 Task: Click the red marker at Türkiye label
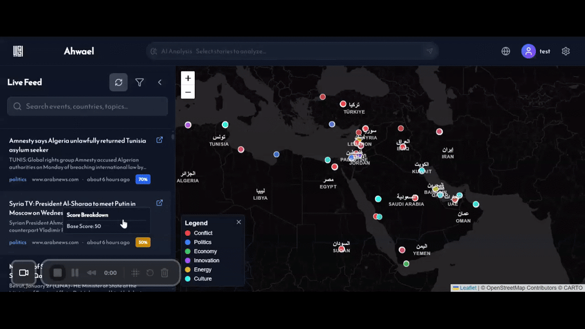pos(343,104)
